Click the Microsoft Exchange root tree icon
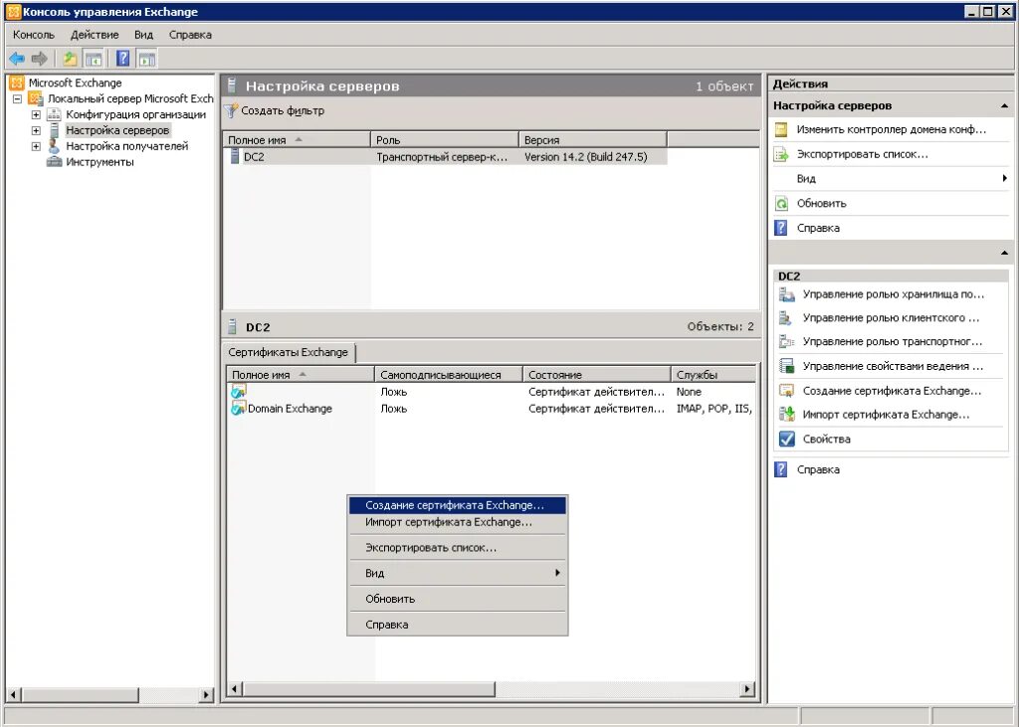This screenshot has width=1019, height=727. click(x=17, y=83)
